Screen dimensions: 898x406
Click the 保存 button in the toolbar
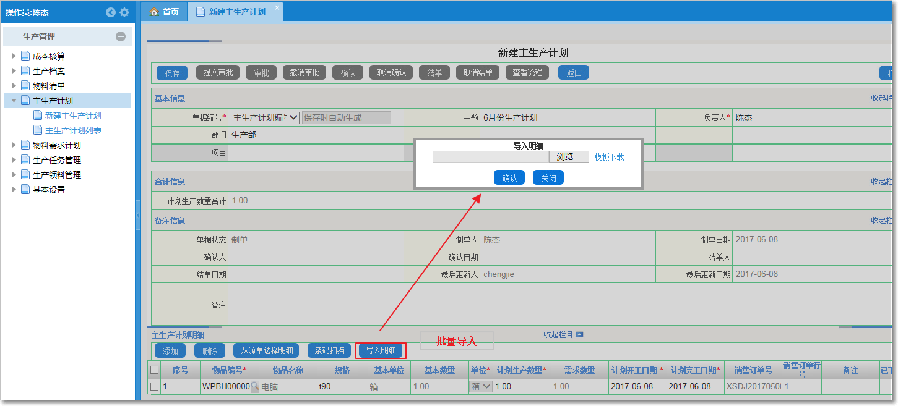tap(171, 72)
